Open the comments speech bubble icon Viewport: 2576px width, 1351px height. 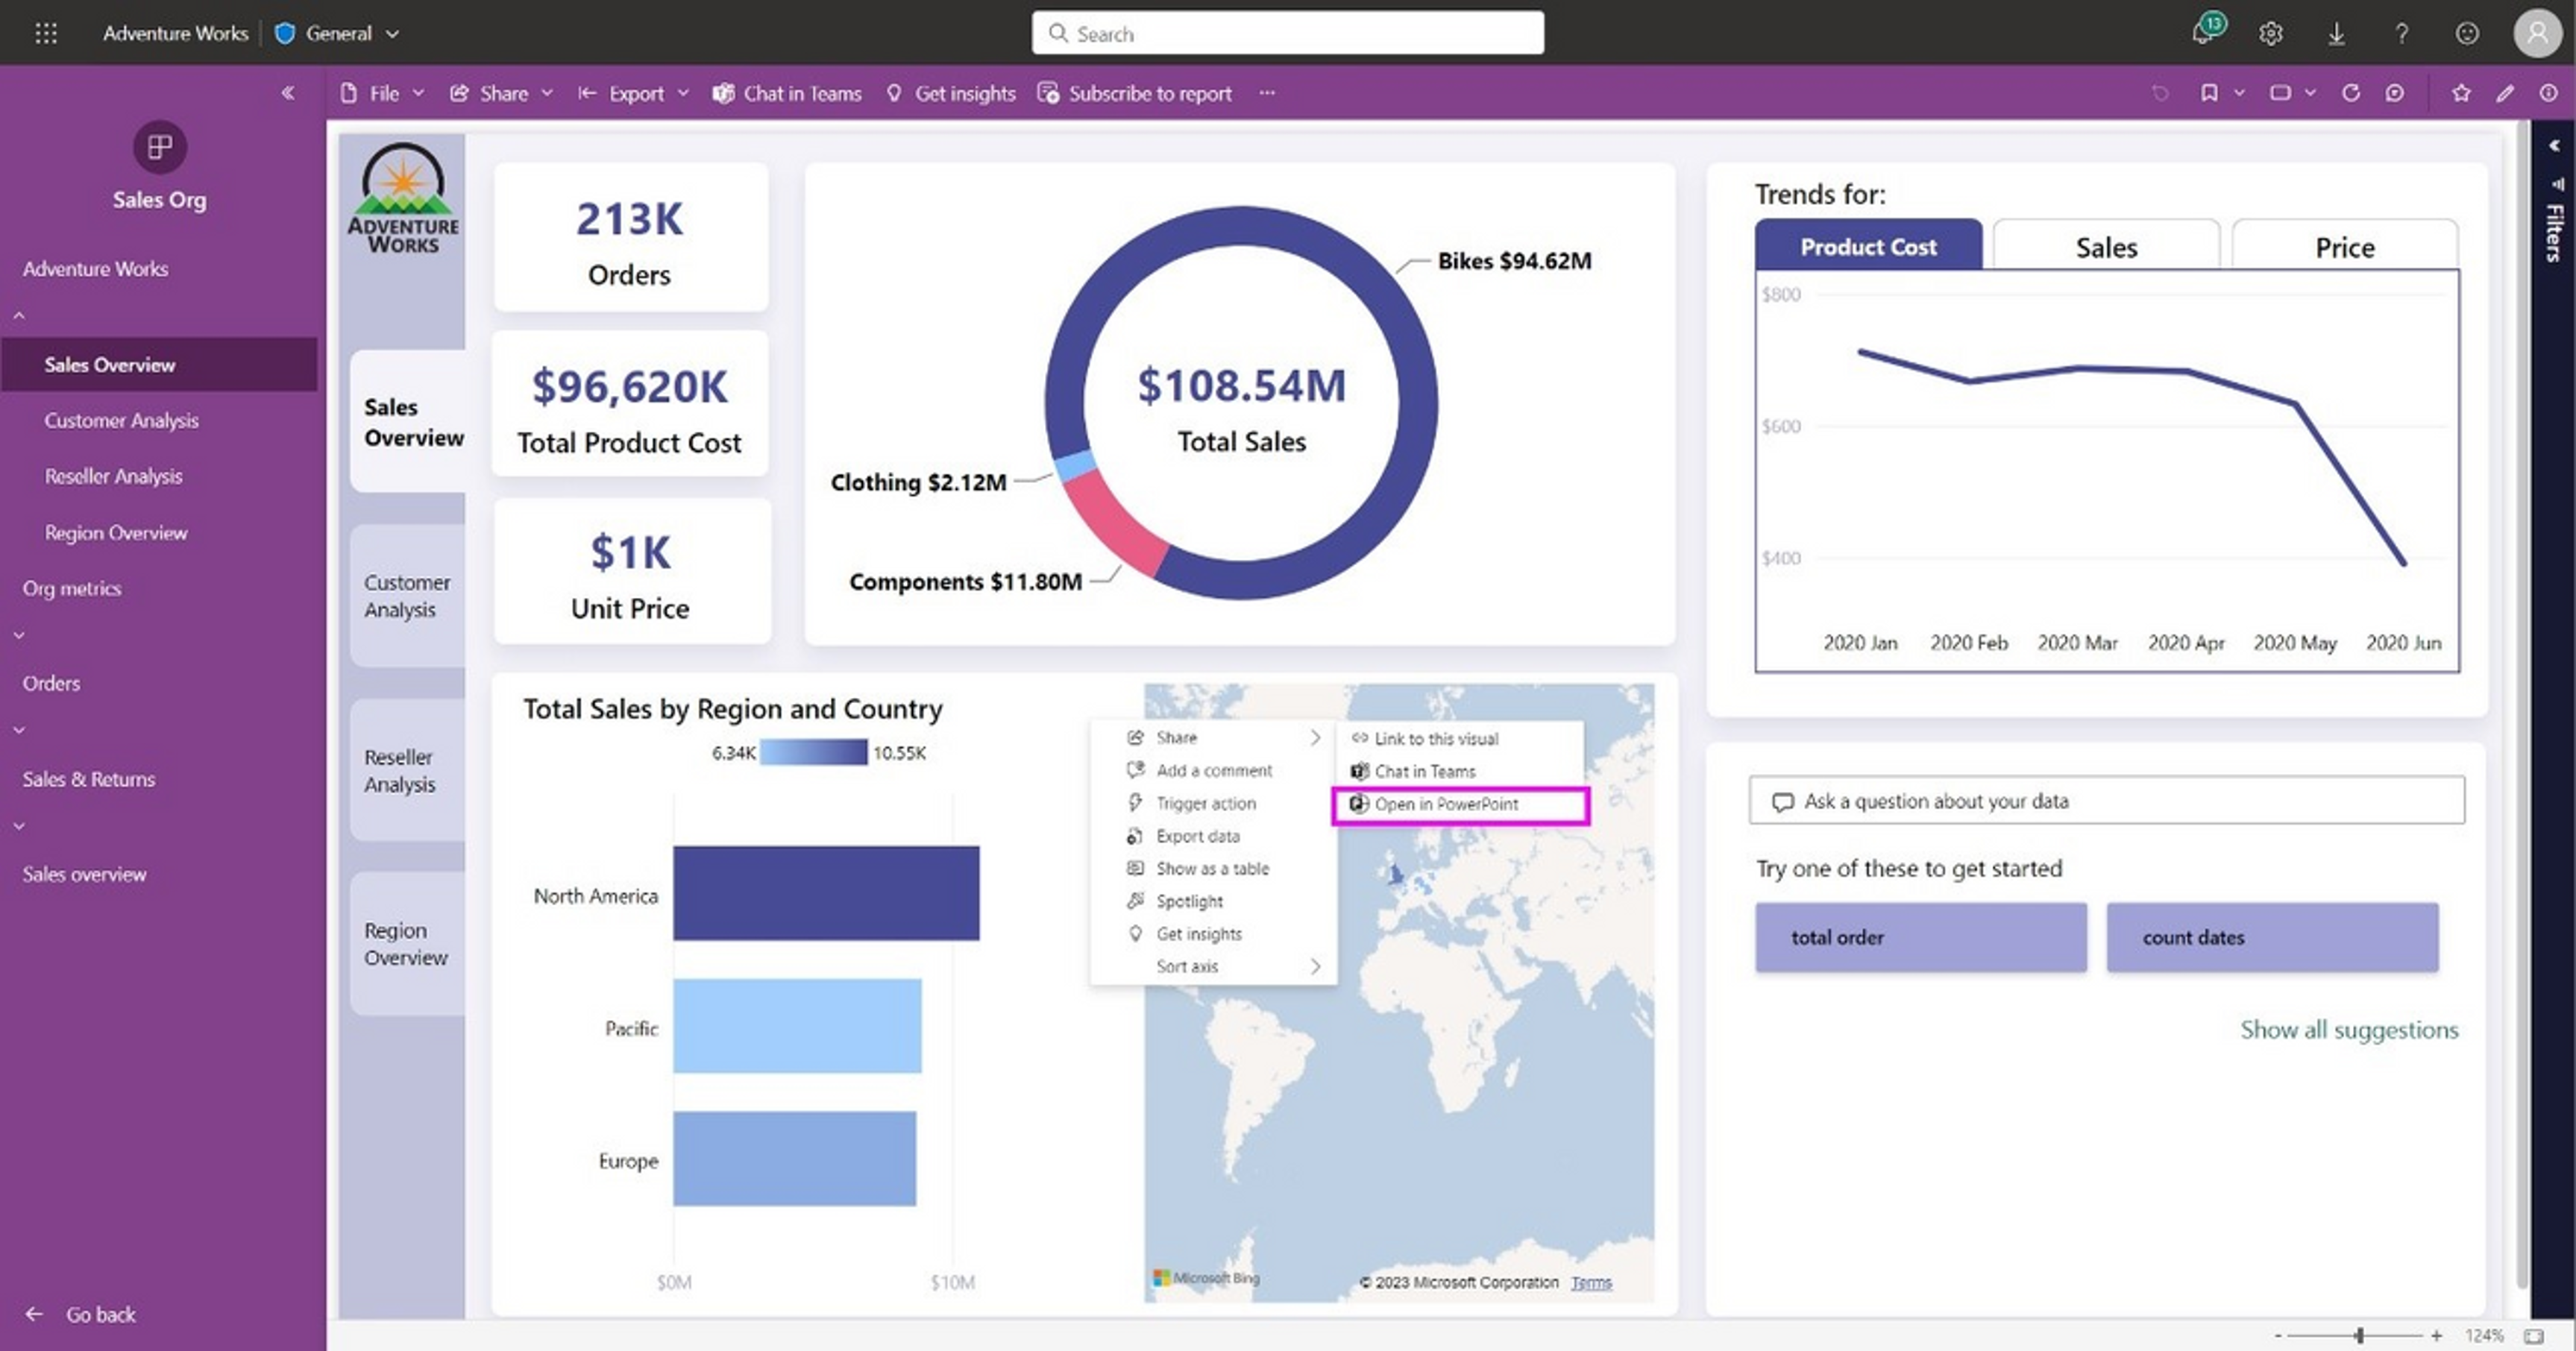coord(2394,93)
